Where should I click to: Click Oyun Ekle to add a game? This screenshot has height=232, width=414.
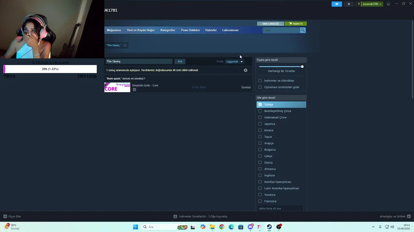(15, 217)
